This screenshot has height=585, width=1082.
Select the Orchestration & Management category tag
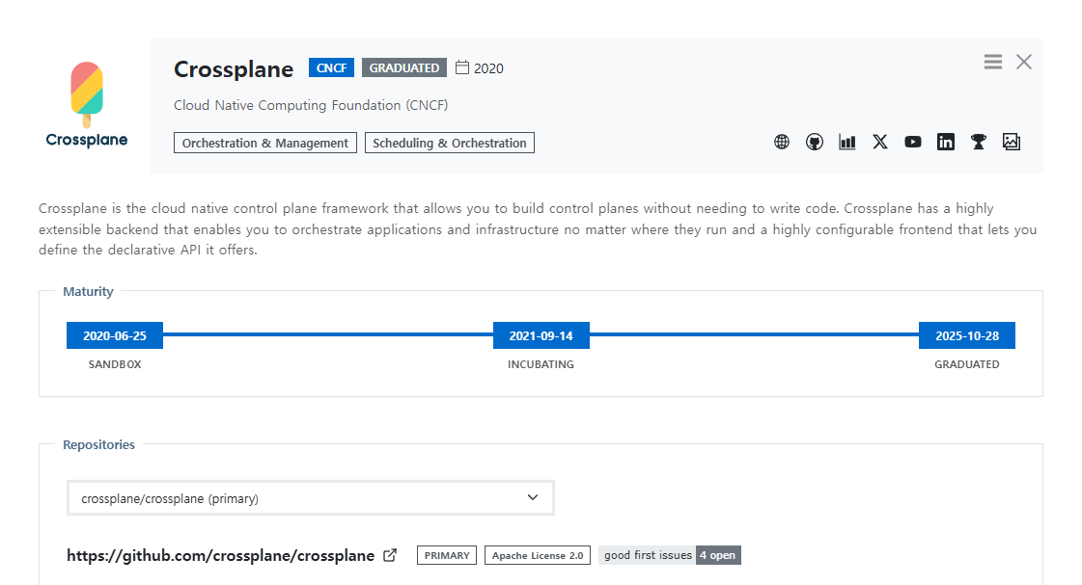(265, 143)
